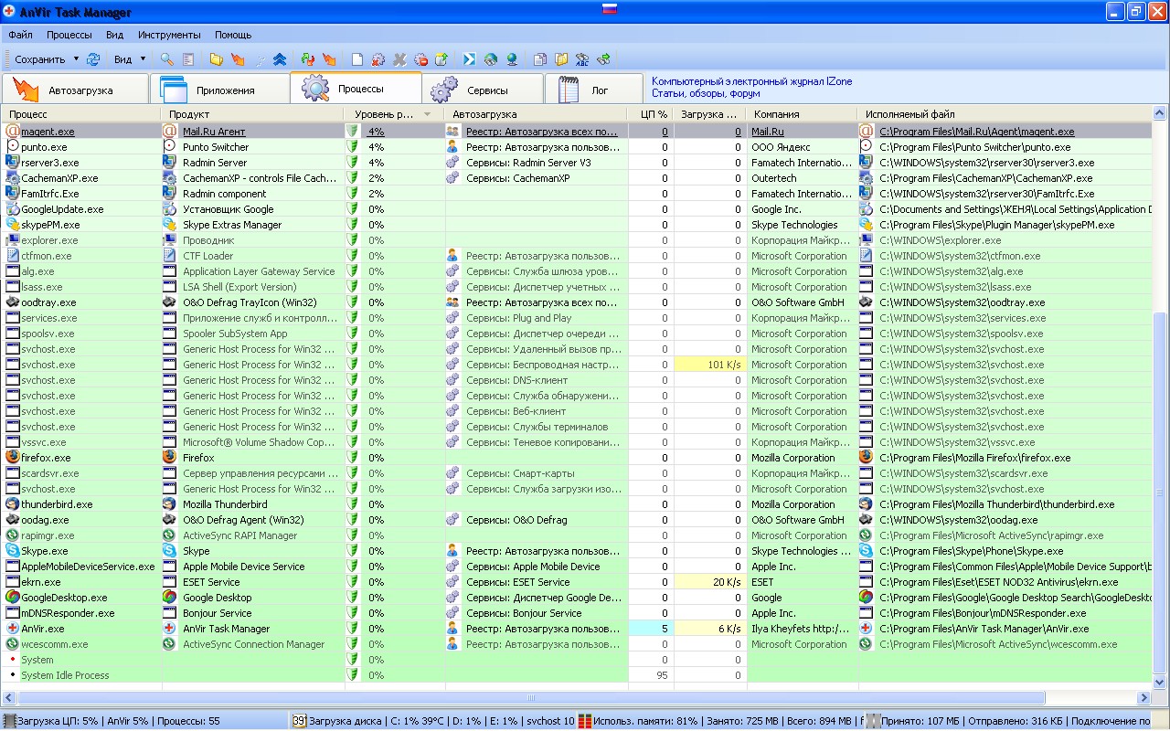
Task: Click the sort arrow on Уровень р... column
Action: click(427, 114)
